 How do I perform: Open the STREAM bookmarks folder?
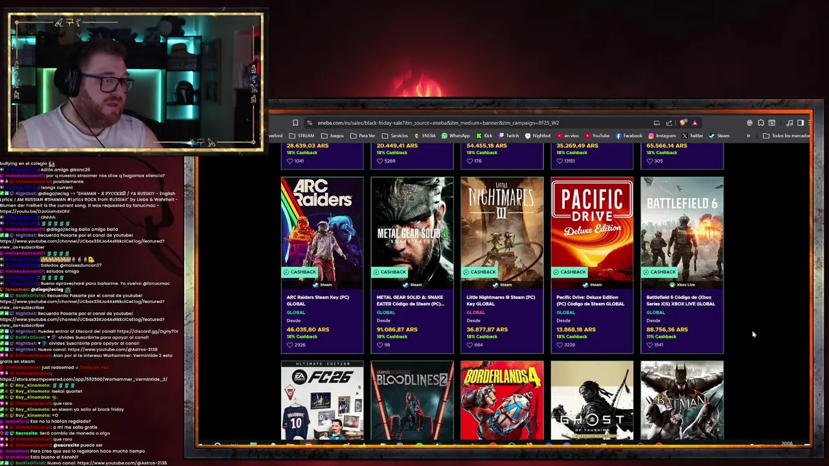[x=302, y=136]
